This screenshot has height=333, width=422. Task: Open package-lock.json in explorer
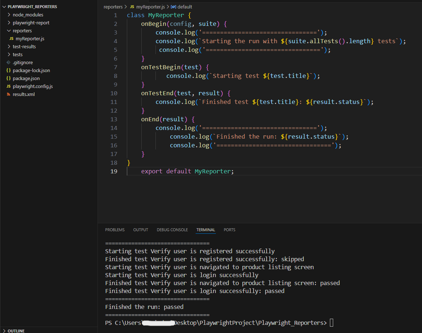[31, 70]
